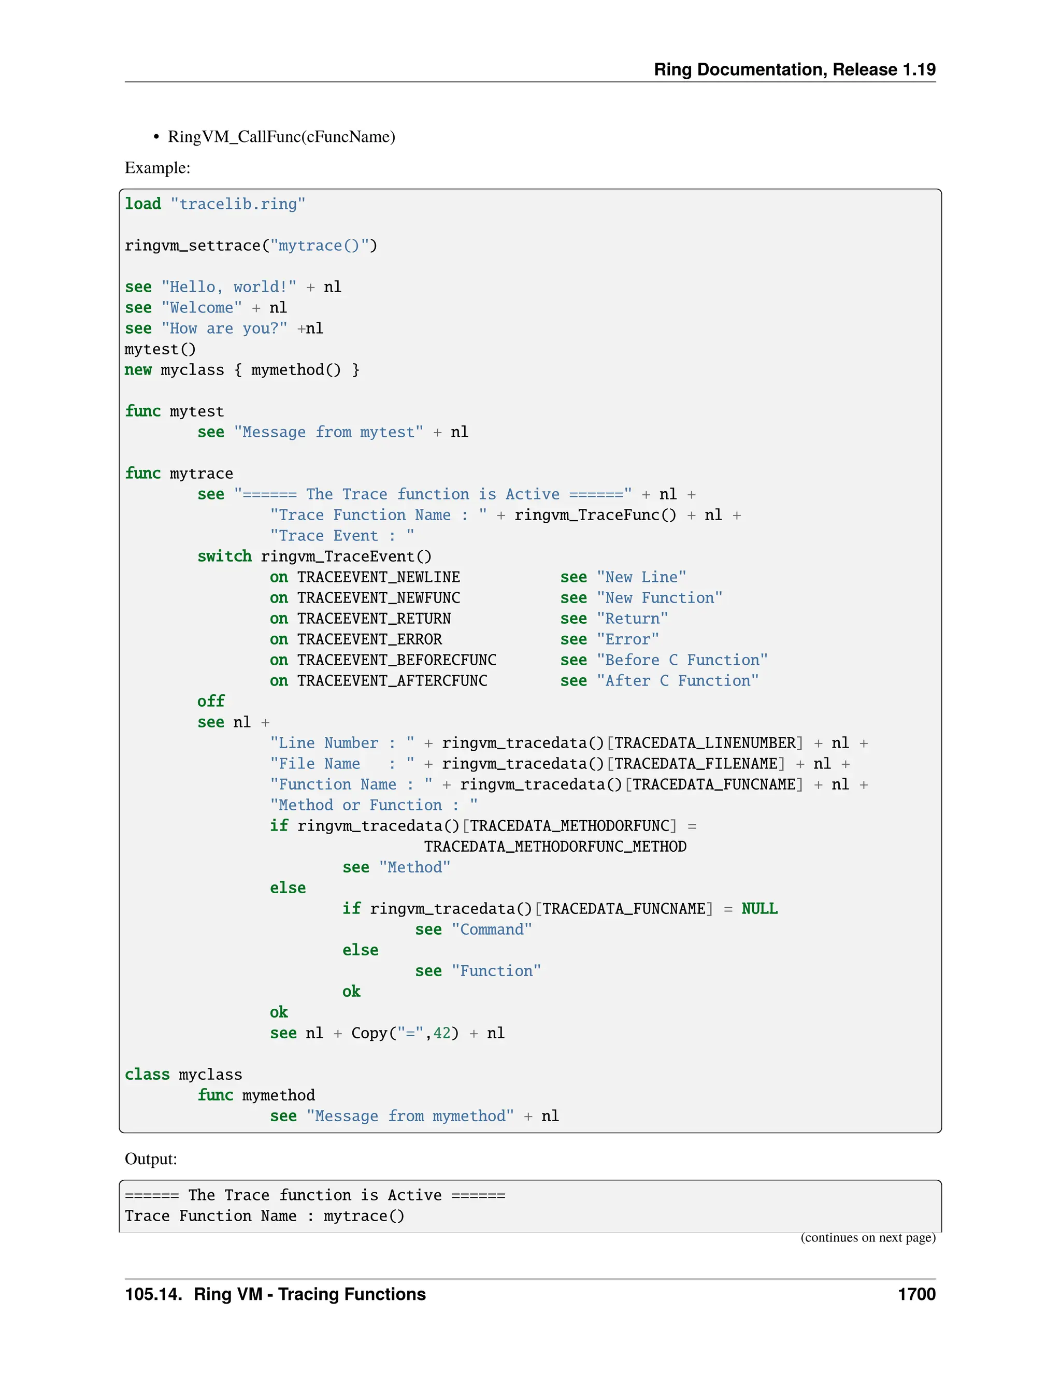Click the page number 1700
The width and height of the screenshot is (1061, 1373).
pyautogui.click(x=916, y=1294)
